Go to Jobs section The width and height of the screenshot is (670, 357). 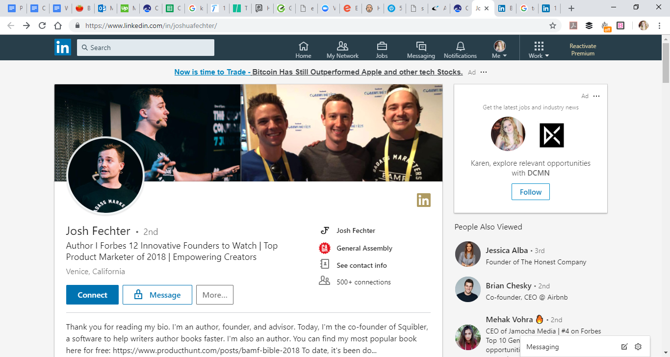pyautogui.click(x=382, y=50)
